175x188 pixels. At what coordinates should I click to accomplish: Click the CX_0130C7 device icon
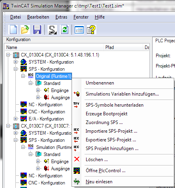tap(16, 126)
